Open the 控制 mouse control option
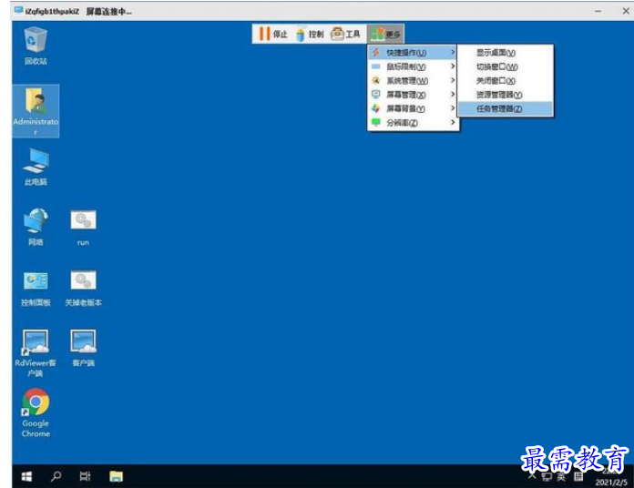 310,34
